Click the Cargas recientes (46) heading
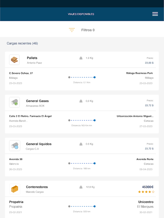The width and height of the screenshot is (164, 218). tap(22, 43)
